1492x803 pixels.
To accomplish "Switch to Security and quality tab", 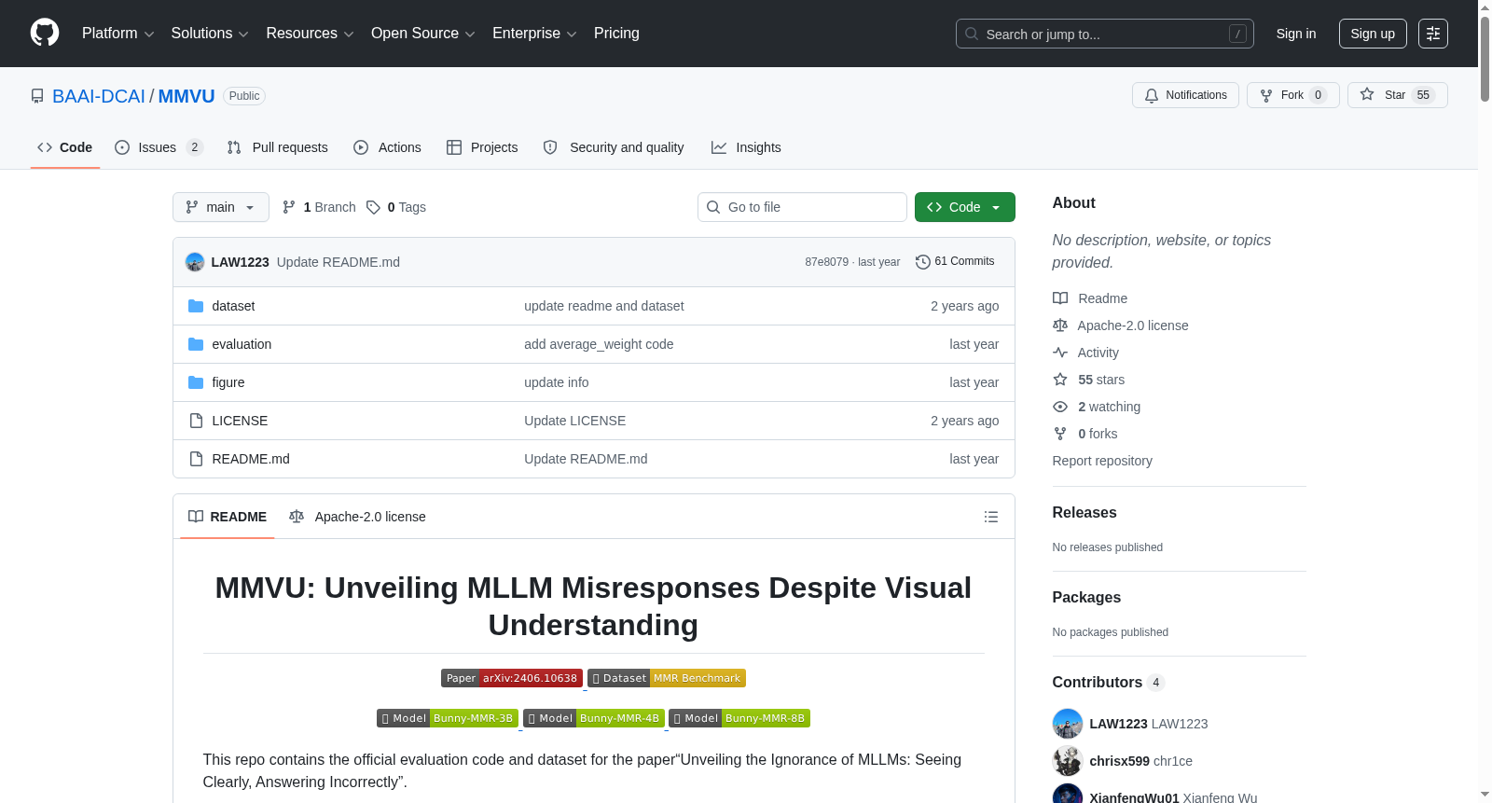I will 614,147.
